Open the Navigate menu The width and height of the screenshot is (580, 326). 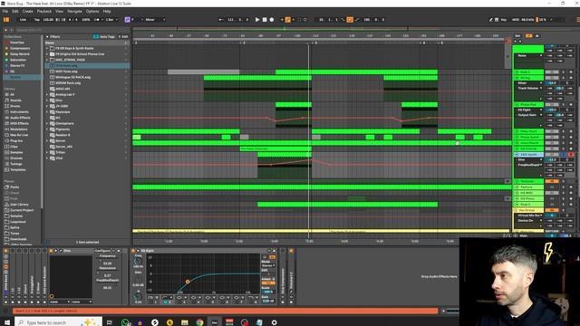(x=74, y=12)
